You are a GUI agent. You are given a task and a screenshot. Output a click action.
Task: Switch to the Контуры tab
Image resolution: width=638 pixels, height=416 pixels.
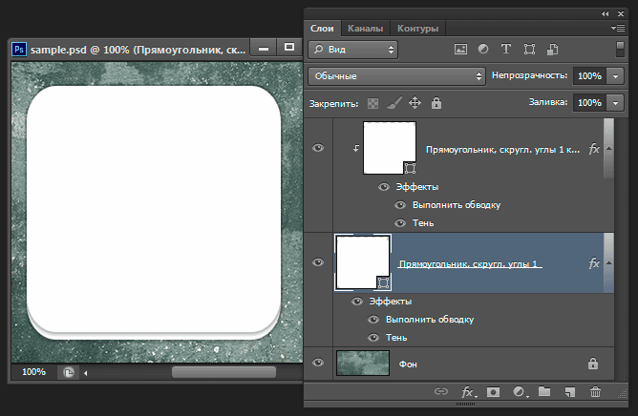(418, 29)
